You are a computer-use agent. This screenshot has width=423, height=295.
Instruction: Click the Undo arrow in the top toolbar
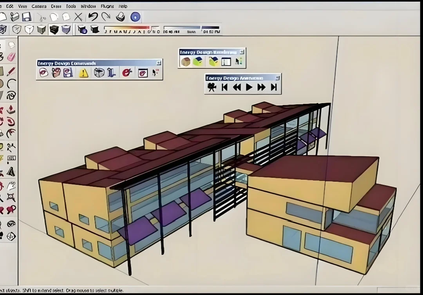[x=90, y=16]
